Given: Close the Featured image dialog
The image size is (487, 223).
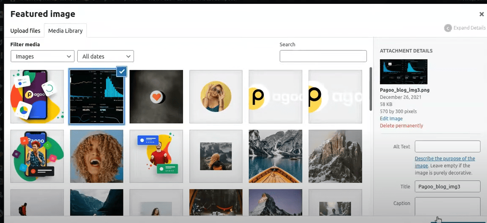Looking at the screenshot, I should 482,14.
